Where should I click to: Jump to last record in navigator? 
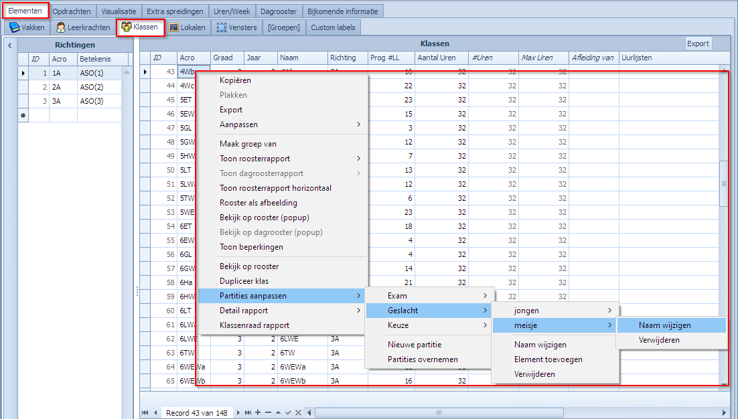(248, 412)
